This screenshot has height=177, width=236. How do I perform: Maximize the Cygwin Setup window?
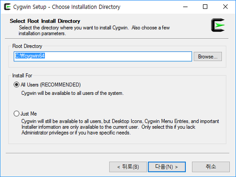(x=205, y=7)
